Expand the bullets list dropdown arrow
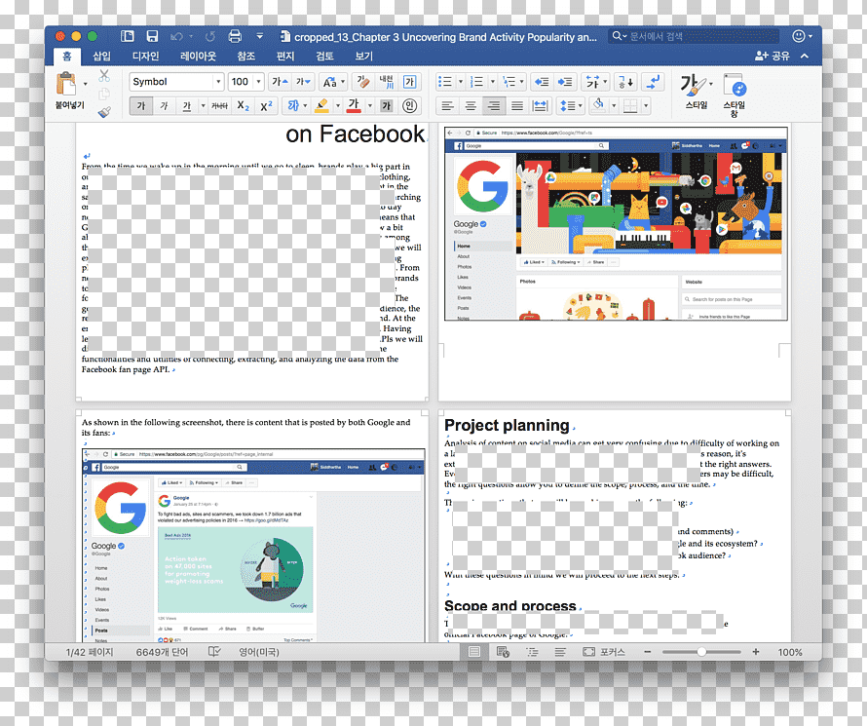Screen dimensions: 867x726 point(460,82)
